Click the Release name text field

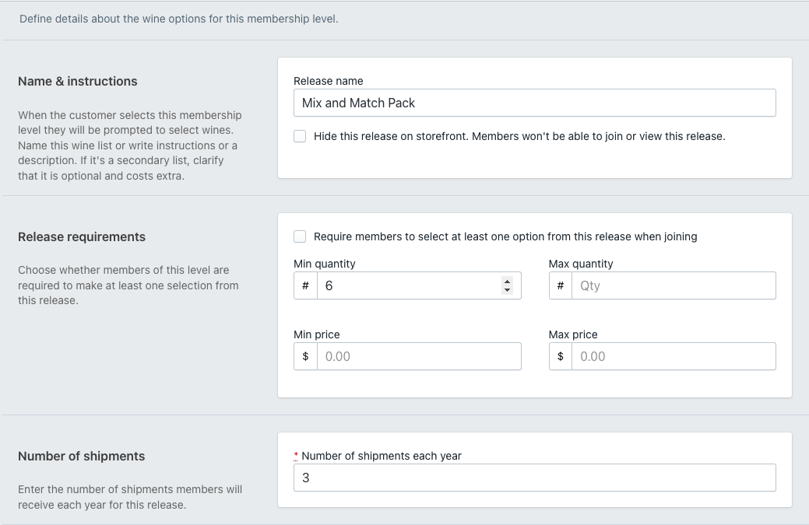534,103
